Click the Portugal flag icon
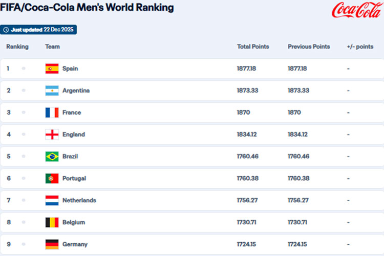Image resolution: width=384 pixels, height=256 pixels. click(52, 179)
